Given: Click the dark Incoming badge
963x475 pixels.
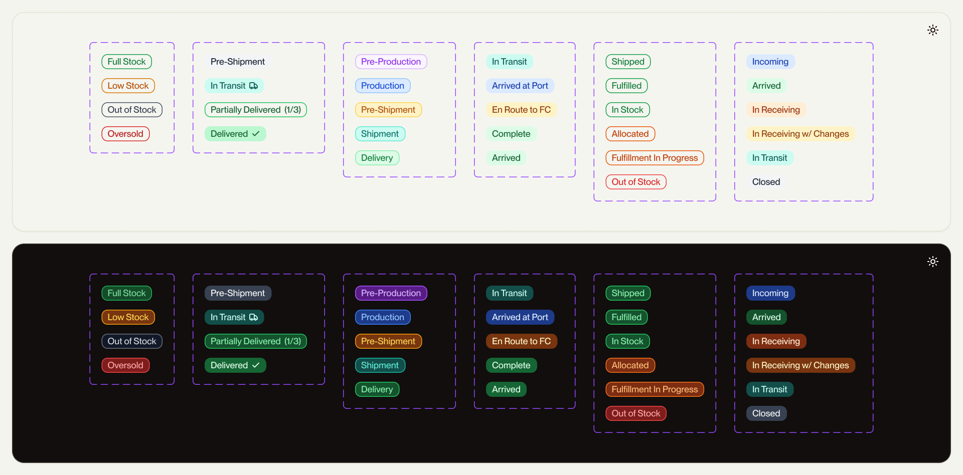Looking at the screenshot, I should coord(770,293).
